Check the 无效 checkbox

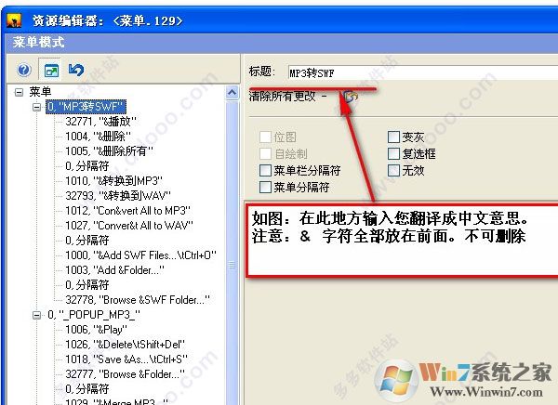click(x=393, y=170)
